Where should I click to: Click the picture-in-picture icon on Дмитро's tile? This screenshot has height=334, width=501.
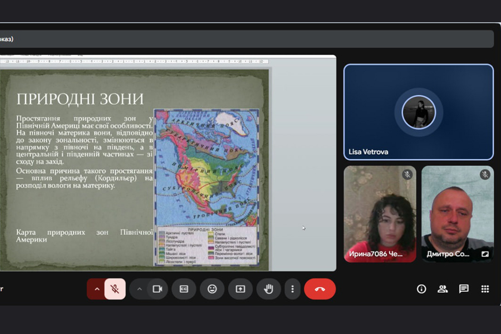tap(485, 254)
